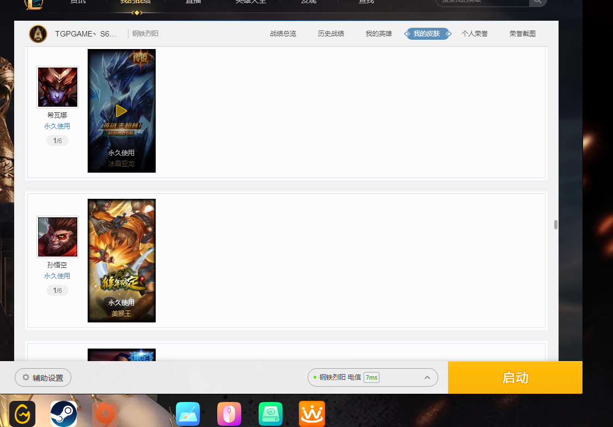Click 永久使用 link under 孙悟空
This screenshot has height=427, width=613.
tap(57, 276)
